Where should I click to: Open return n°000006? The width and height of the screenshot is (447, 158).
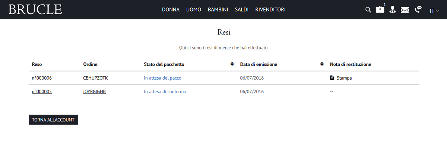(x=42, y=78)
